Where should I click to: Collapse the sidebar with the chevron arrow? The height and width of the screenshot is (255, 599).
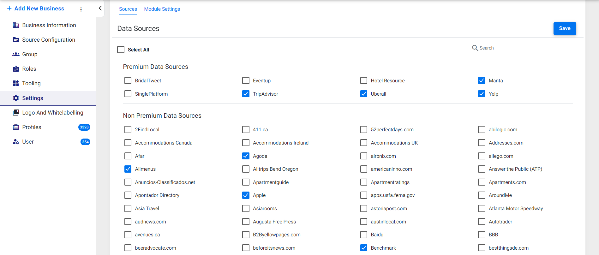(100, 8)
